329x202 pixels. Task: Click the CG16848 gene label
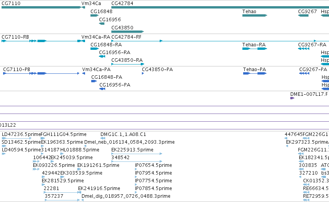101,11
